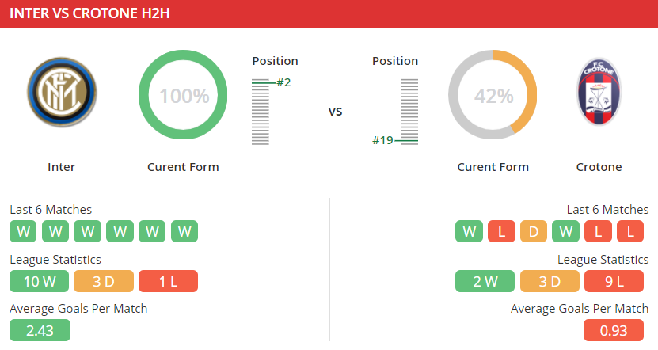
Task: Click the Inter club crest logo
Action: point(62,93)
